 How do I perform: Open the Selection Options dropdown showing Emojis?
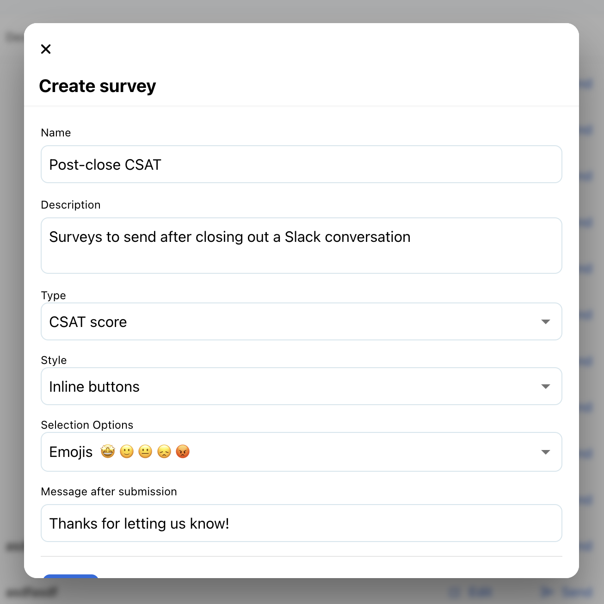pyautogui.click(x=301, y=452)
